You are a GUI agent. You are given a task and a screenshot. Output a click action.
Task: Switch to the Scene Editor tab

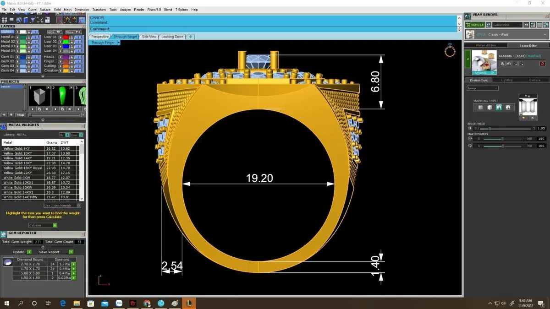528,45
